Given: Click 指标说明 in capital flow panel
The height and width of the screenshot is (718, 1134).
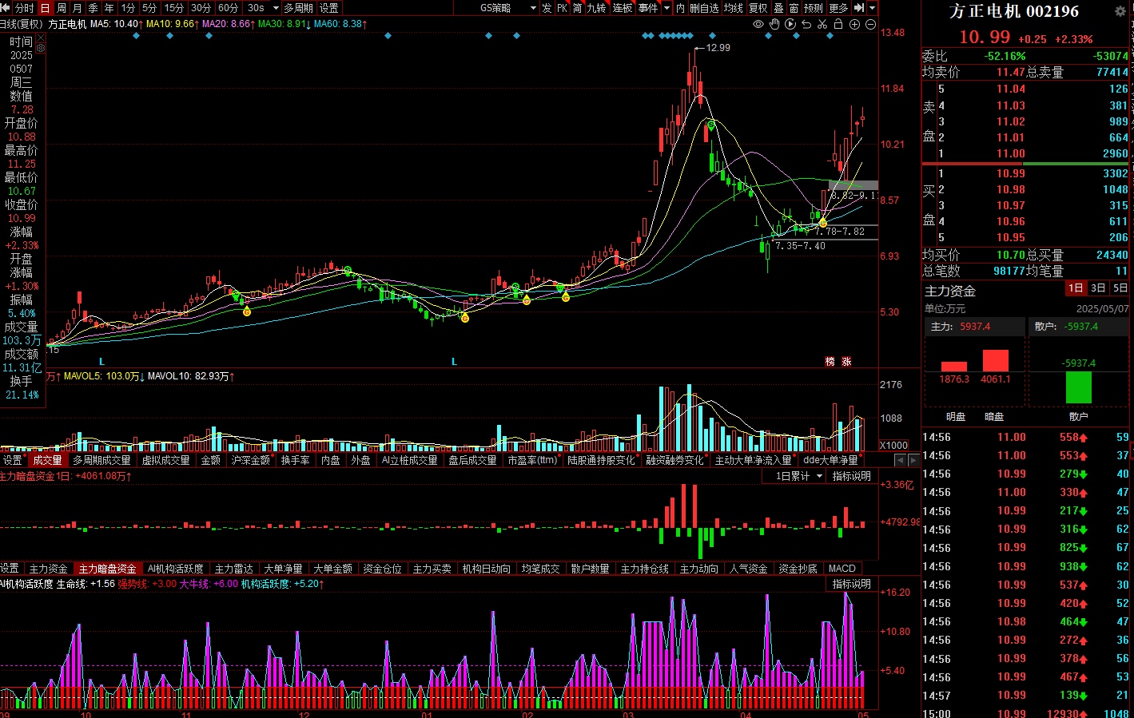Looking at the screenshot, I should [x=851, y=476].
